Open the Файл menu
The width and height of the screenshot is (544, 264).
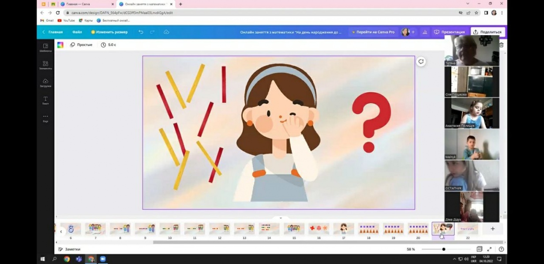click(77, 32)
